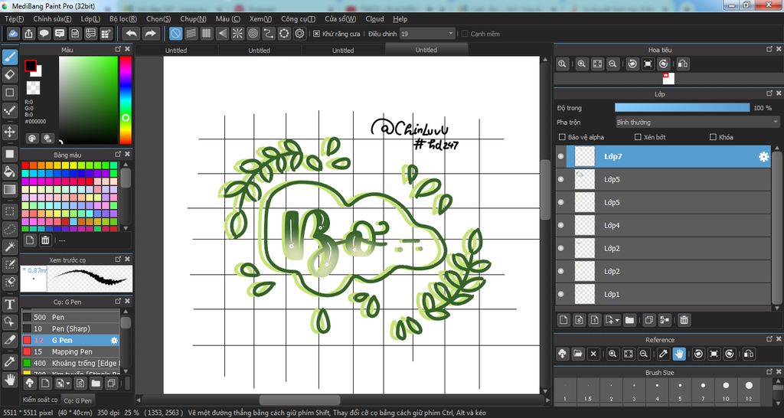Pop out the Reference panel
The height and width of the screenshot is (418, 784).
coord(769,339)
